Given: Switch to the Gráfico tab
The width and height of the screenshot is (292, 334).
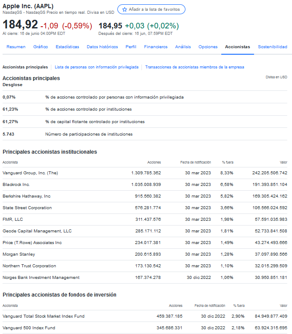Looking at the screenshot, I should [x=41, y=47].
